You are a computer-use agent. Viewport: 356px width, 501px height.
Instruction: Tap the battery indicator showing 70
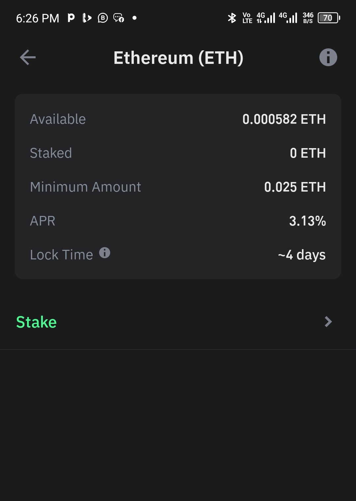point(329,18)
